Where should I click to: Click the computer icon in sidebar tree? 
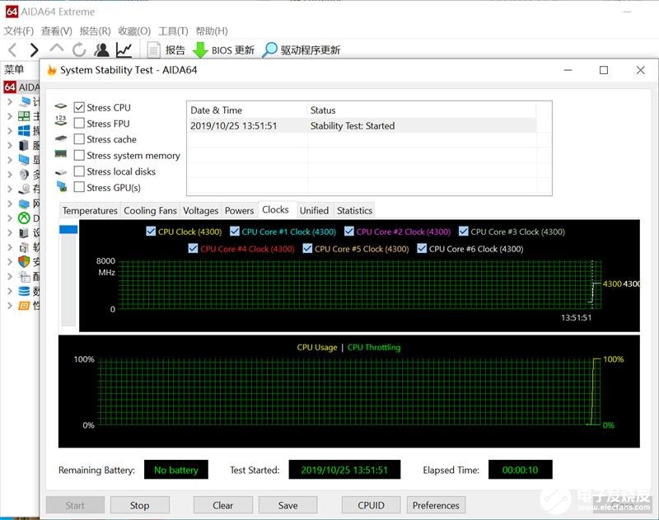(25, 101)
